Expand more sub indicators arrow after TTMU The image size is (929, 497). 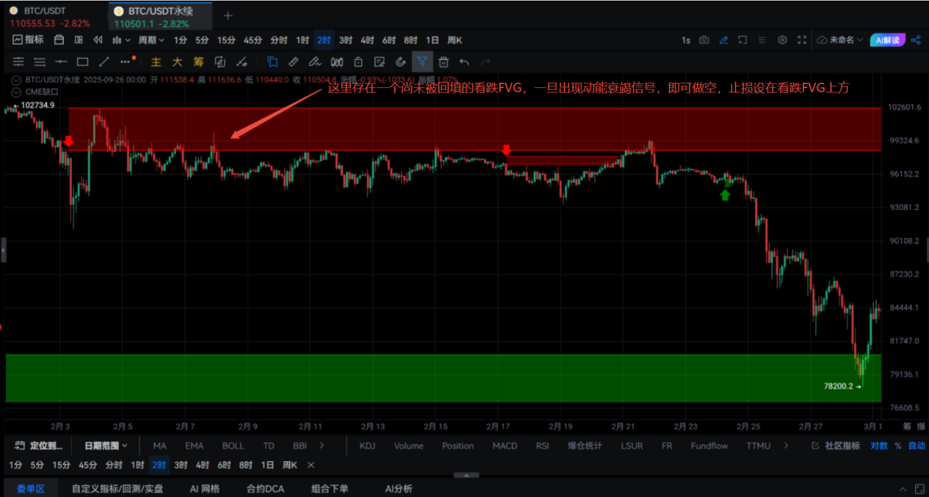pos(786,445)
